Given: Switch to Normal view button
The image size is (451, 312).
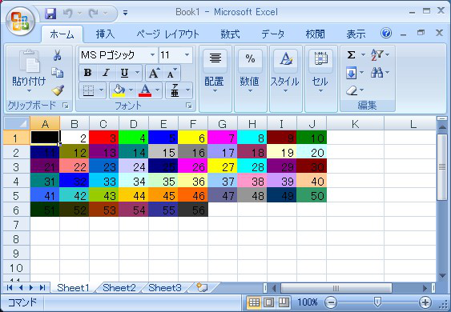Looking at the screenshot, I should [254, 302].
